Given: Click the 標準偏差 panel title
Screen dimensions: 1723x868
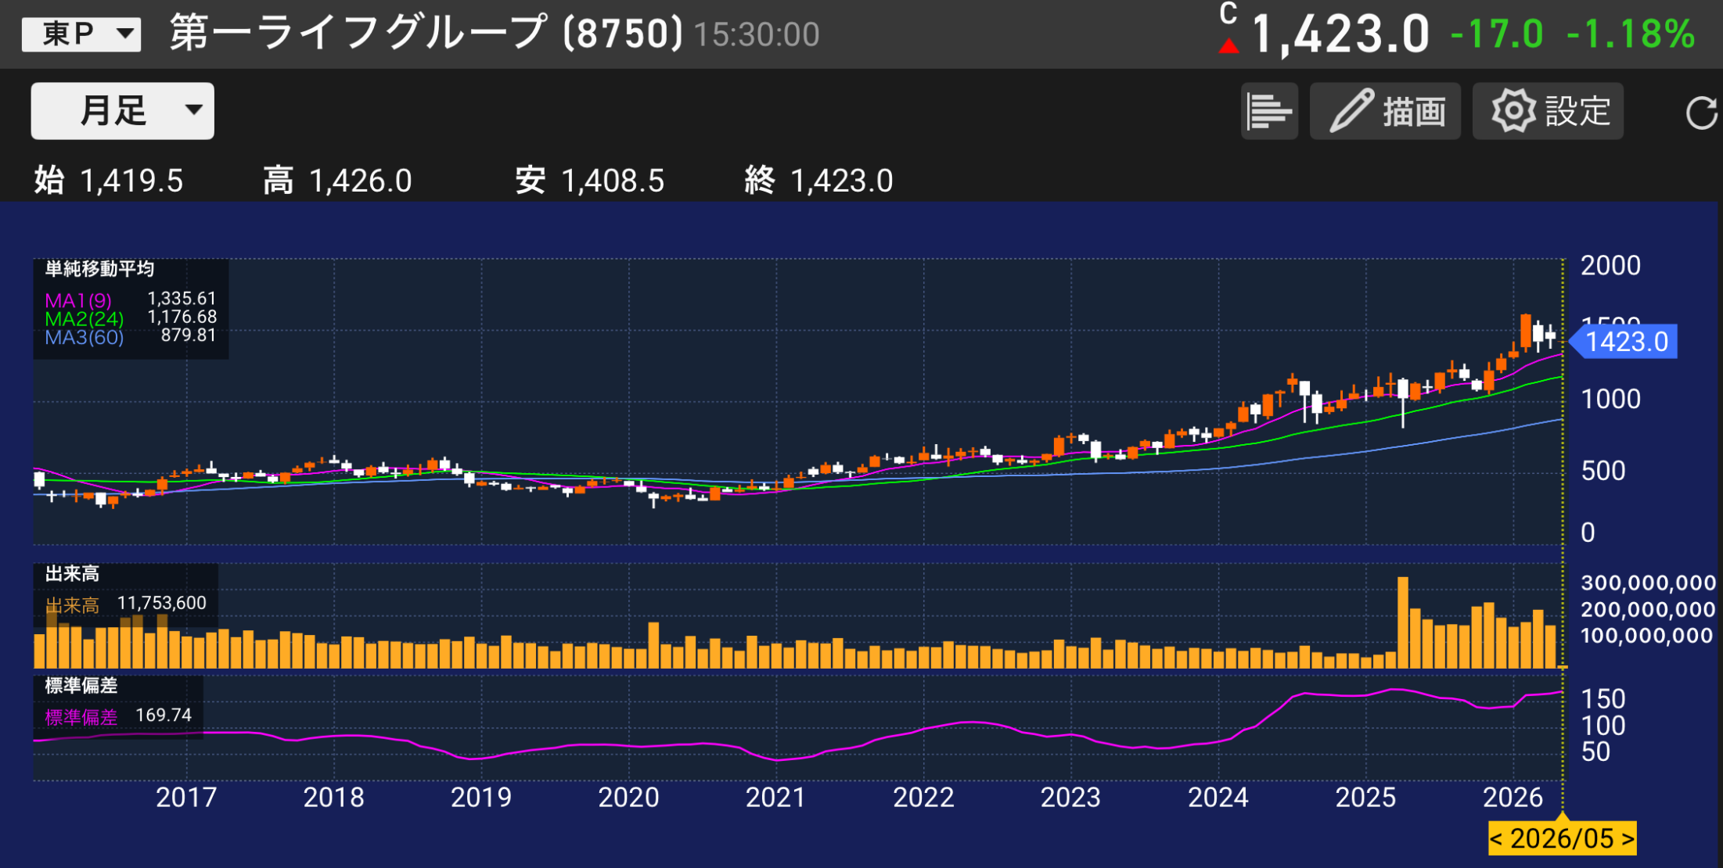Looking at the screenshot, I should point(81,686).
